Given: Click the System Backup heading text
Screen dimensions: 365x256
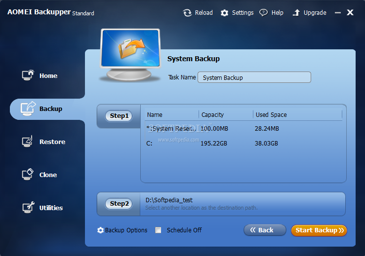Looking at the screenshot, I should (x=194, y=59).
